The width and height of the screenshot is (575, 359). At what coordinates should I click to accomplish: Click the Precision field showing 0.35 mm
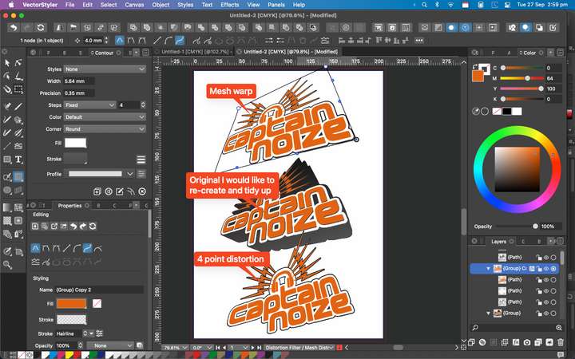tap(79, 93)
